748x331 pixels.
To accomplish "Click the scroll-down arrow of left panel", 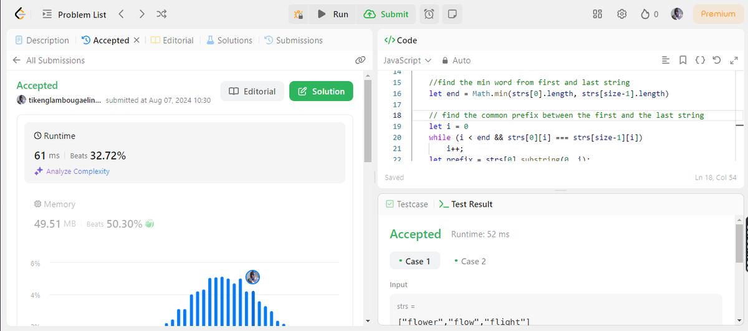I will 367,321.
